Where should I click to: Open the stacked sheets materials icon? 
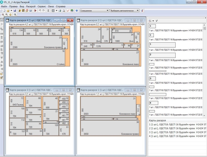coord(27,11)
